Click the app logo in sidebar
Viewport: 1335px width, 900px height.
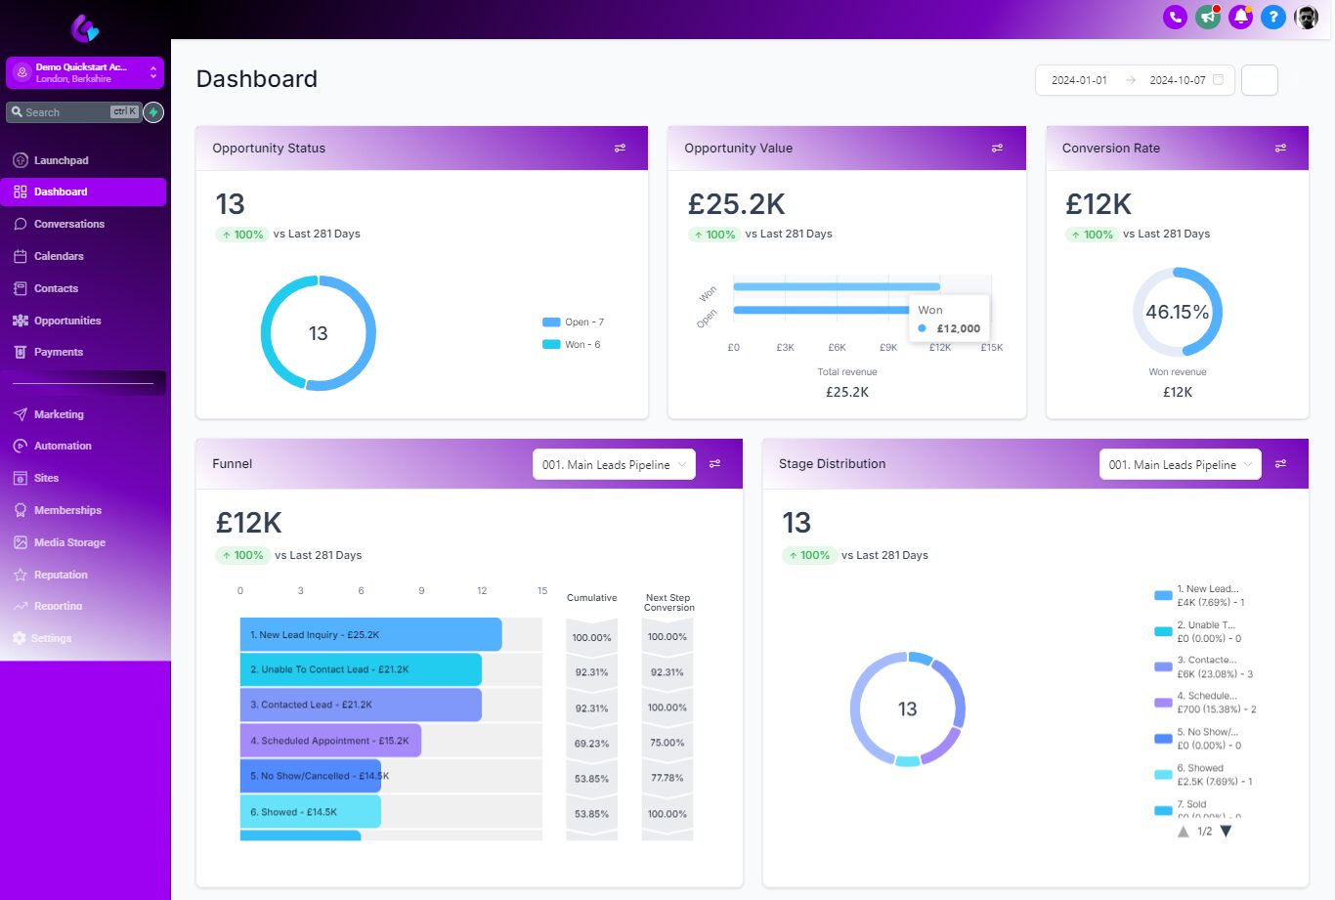(85, 28)
